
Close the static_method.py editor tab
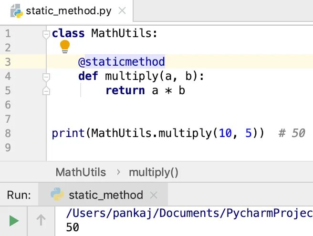click(122, 11)
